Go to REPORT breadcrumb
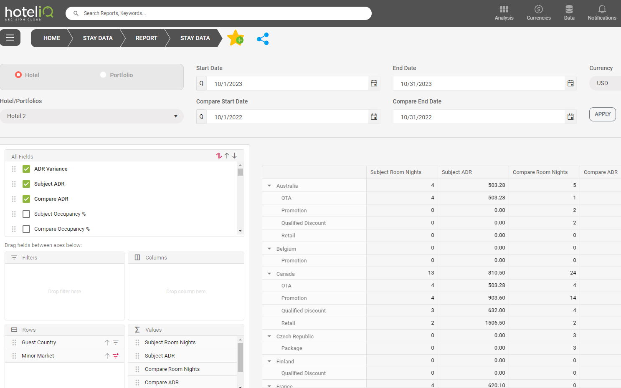621x388 pixels. (x=146, y=38)
